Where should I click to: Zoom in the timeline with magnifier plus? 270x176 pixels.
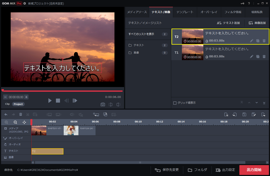click(6, 122)
